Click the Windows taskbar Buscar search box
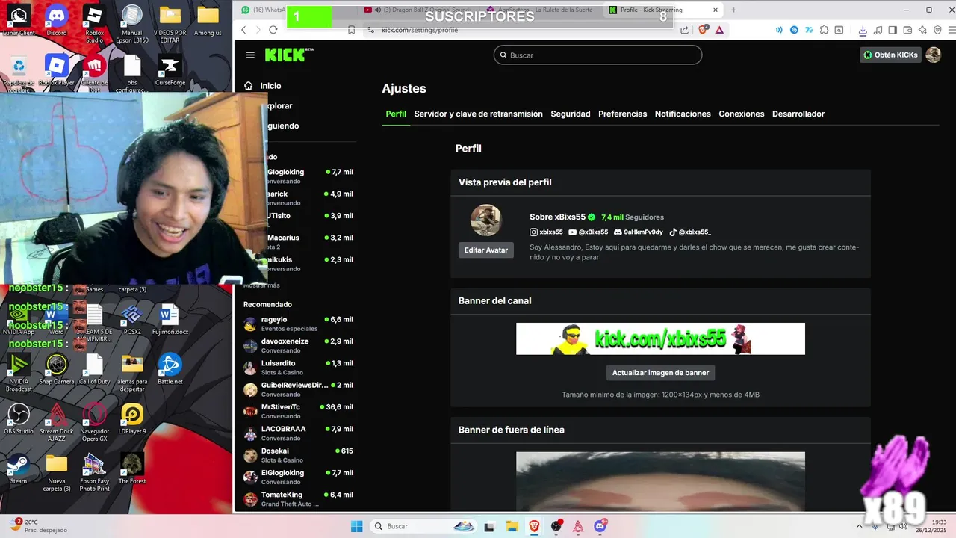 [x=424, y=526]
